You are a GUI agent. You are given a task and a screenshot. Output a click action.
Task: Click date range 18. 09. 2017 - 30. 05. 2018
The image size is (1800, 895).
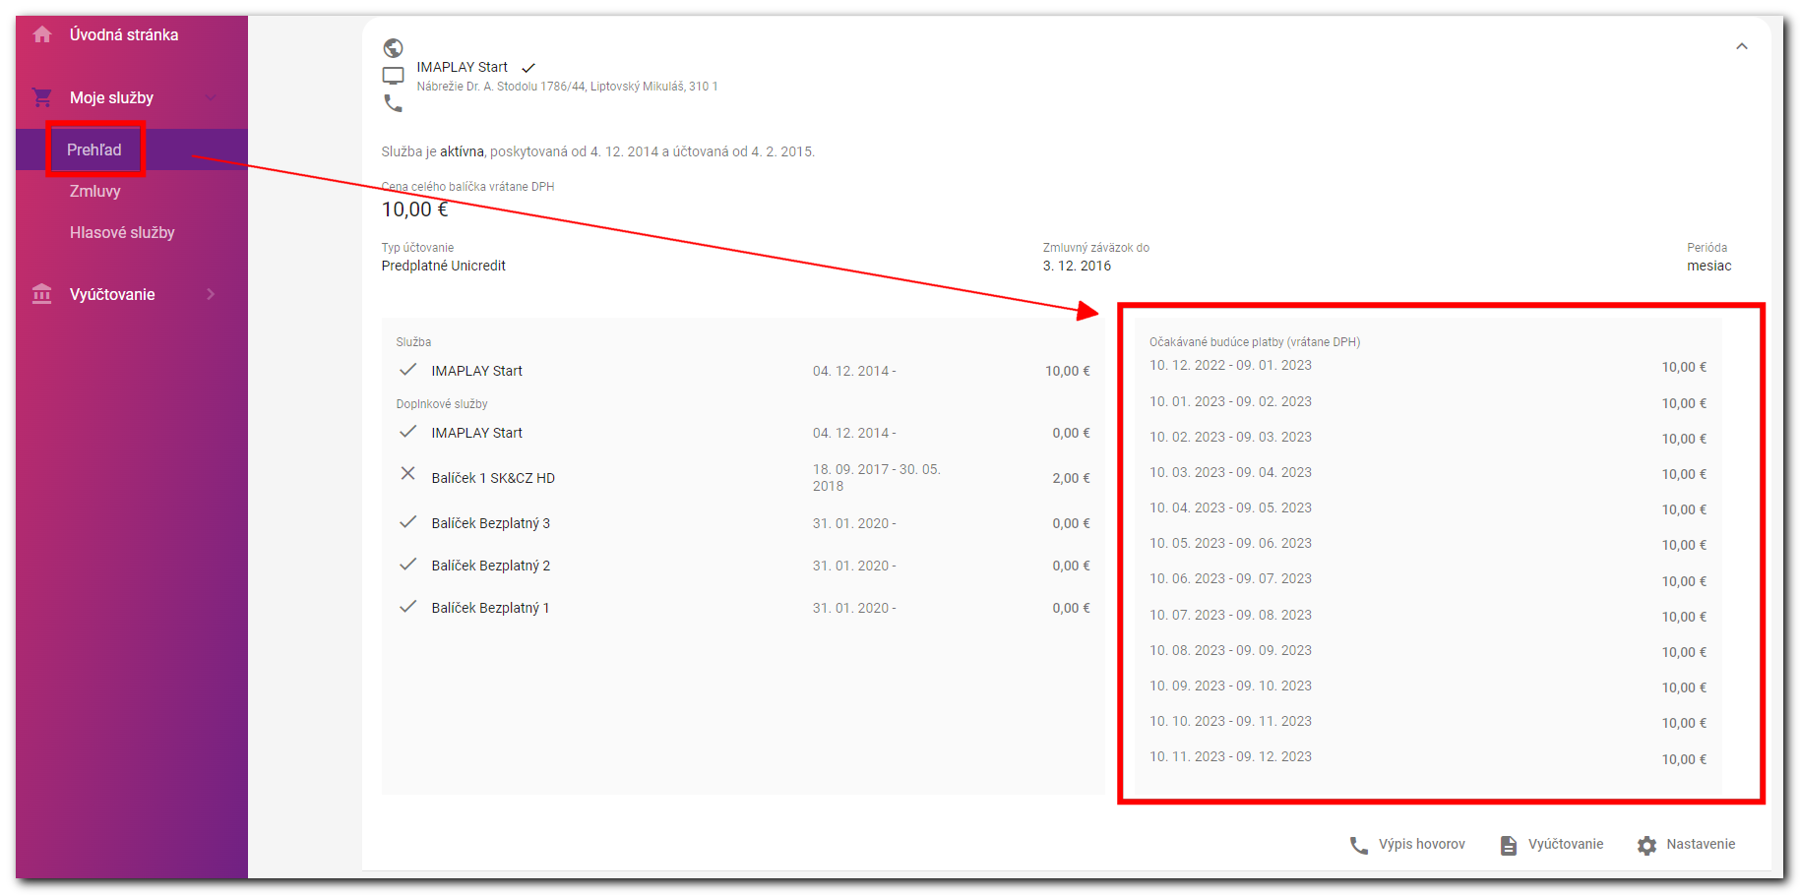tap(877, 477)
